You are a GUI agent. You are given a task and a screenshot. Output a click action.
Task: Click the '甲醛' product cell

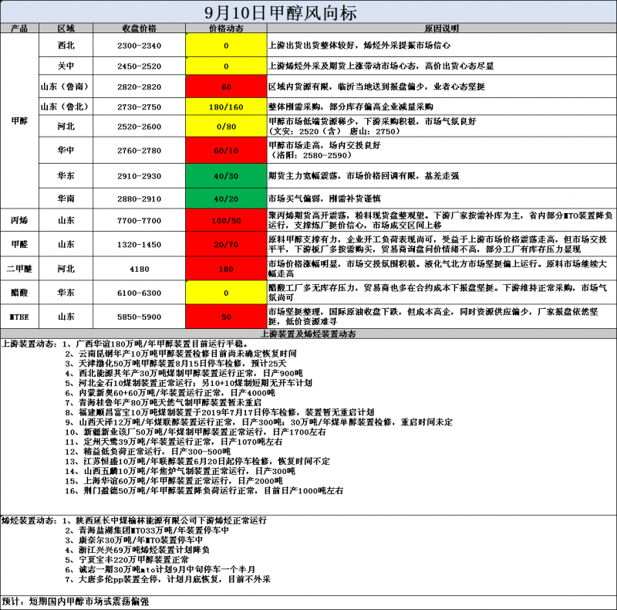coord(19,244)
